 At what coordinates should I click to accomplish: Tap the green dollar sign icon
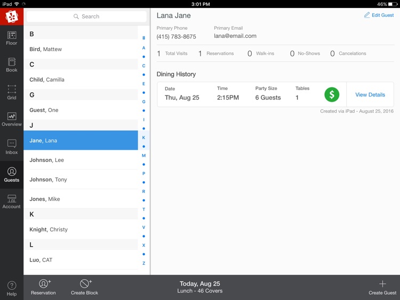click(x=332, y=94)
